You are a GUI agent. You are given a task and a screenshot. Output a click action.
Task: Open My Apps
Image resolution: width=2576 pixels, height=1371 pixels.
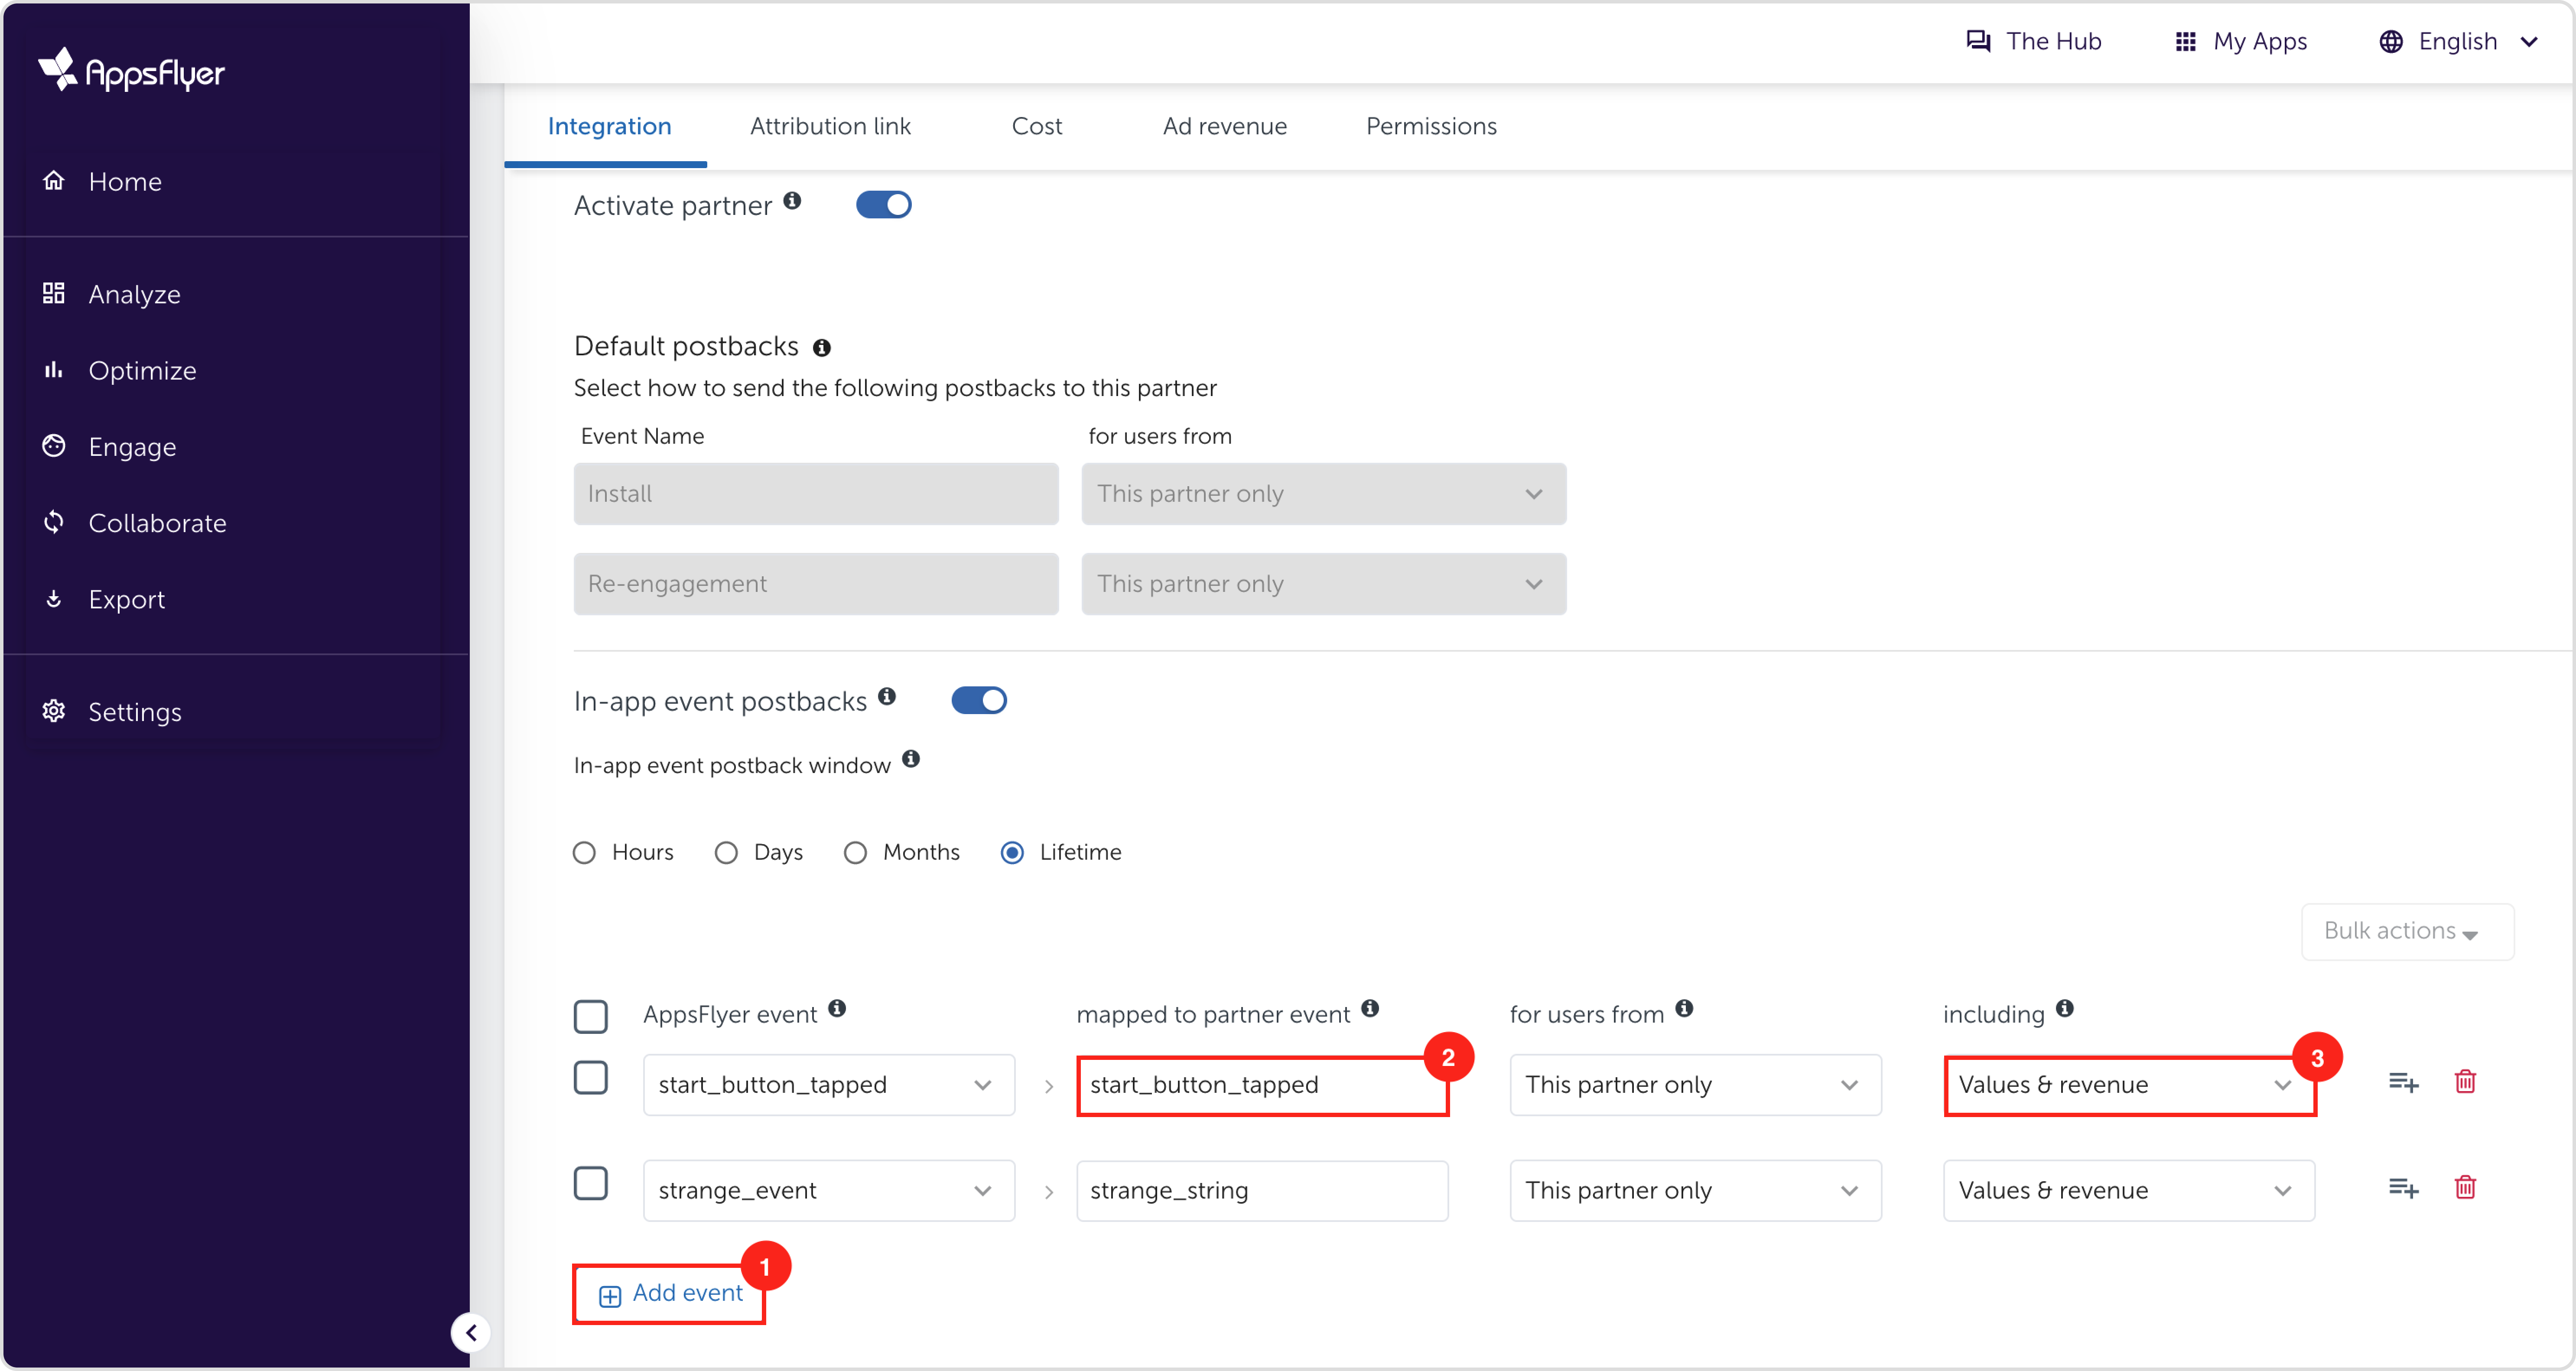tap(2241, 41)
